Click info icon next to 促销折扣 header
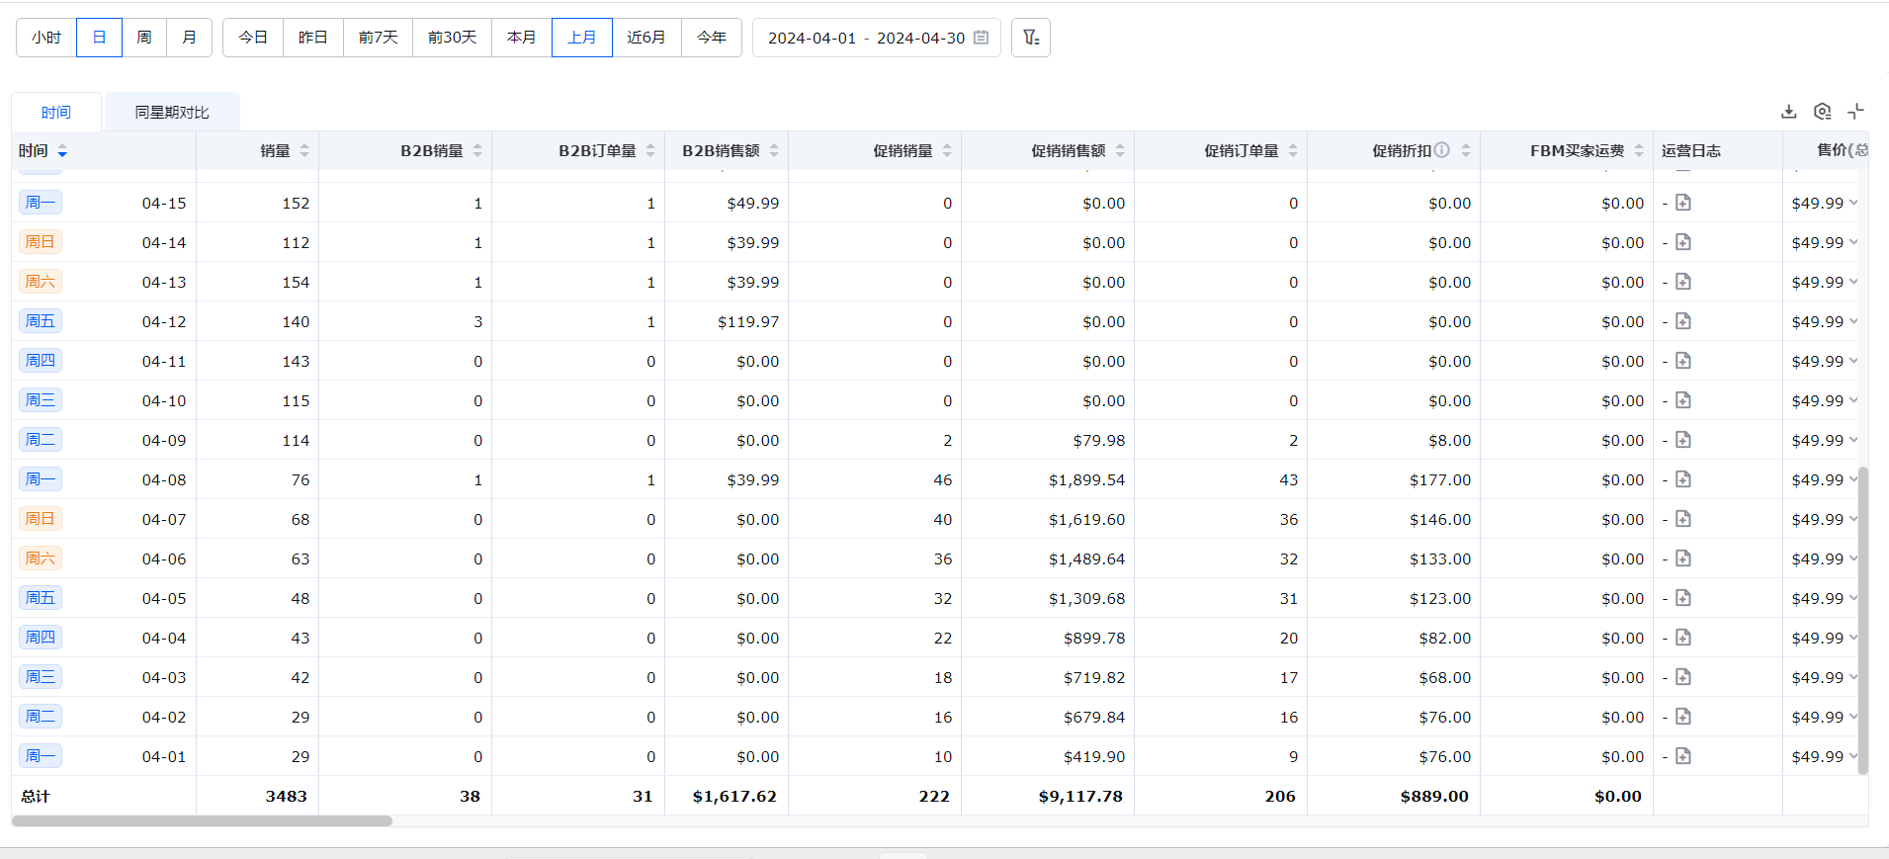Screen dimensions: 1889x859 [1442, 150]
